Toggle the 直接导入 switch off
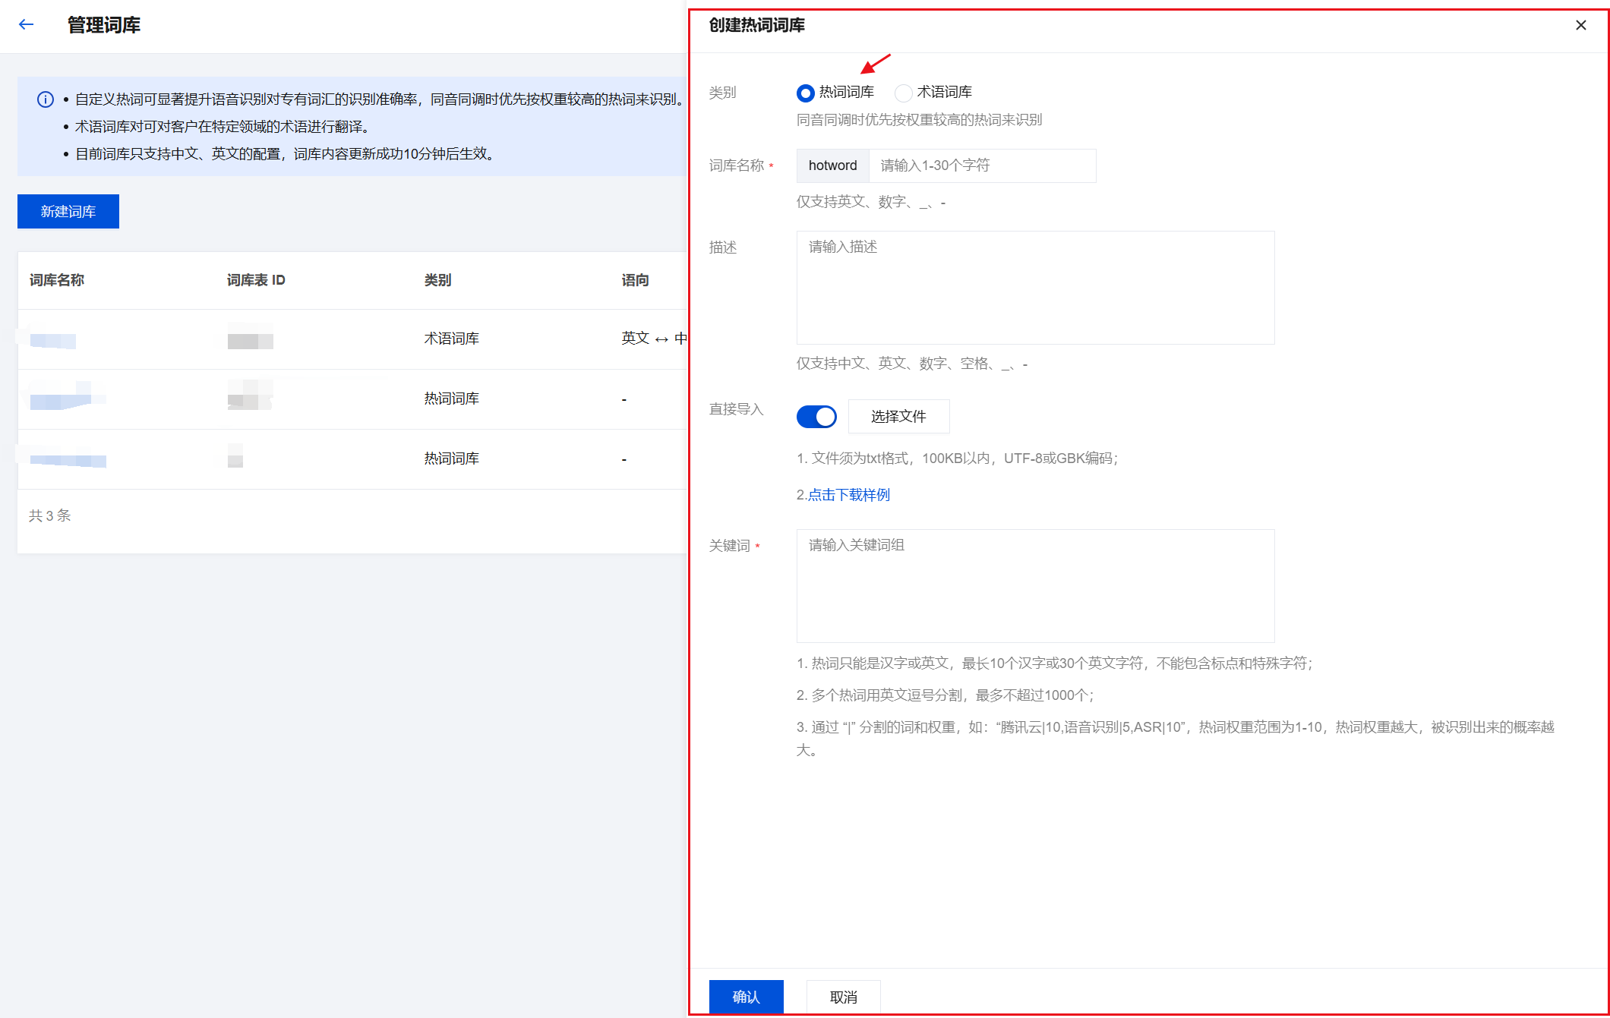Viewport: 1610px width, 1018px height. [816, 417]
